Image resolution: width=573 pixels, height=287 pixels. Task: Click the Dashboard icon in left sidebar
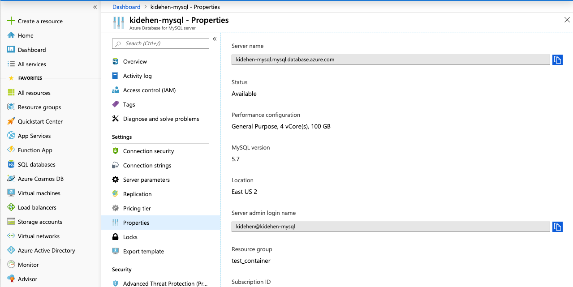pos(11,50)
